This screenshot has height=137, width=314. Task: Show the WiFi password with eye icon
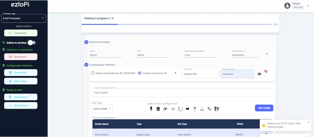coord(259,74)
